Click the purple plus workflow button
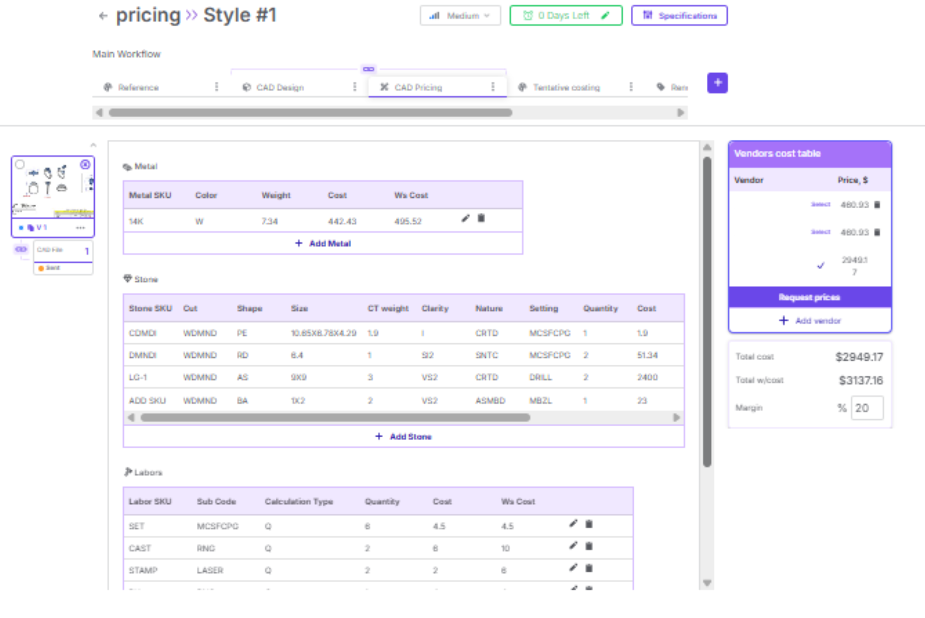The width and height of the screenshot is (925, 618). coord(717,83)
